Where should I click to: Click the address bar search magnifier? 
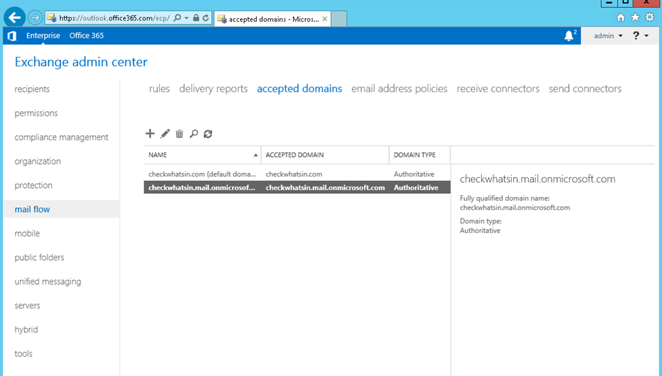tap(177, 17)
